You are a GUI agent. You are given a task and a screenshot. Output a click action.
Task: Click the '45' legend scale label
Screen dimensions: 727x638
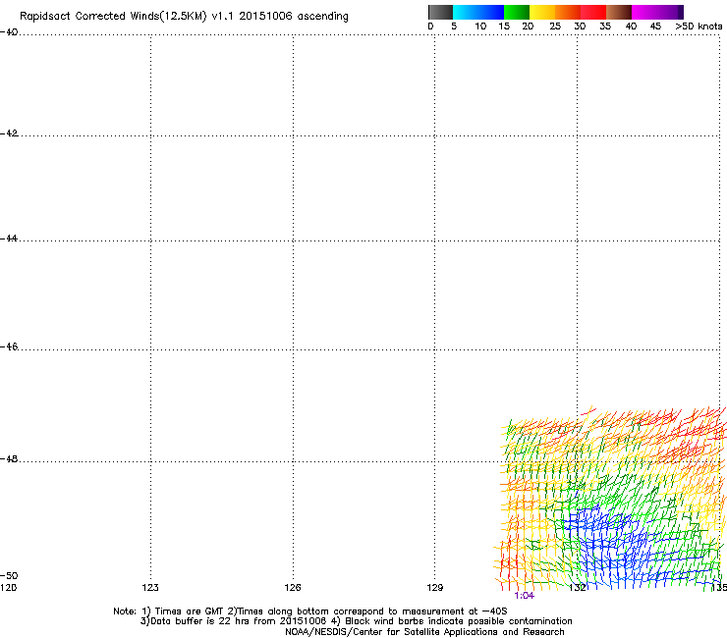655,27
